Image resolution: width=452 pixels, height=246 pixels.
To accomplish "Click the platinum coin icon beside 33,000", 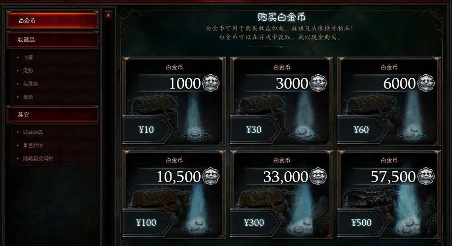I will click(318, 176).
